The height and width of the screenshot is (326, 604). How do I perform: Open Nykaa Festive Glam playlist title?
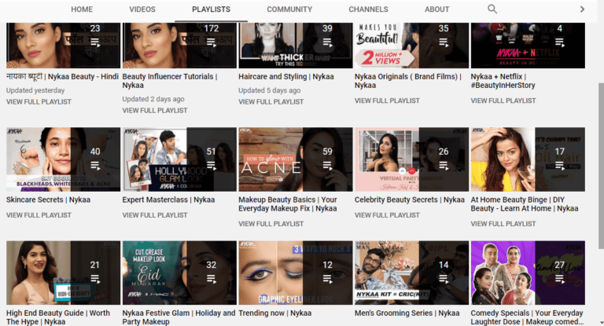click(x=179, y=317)
